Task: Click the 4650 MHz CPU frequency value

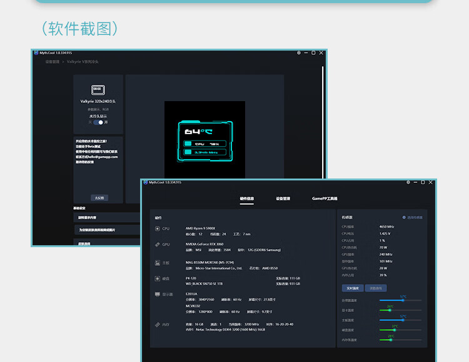Action: click(x=386, y=227)
